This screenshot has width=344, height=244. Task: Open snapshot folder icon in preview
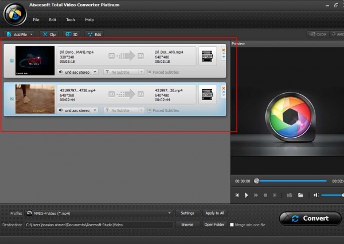pyautogui.click(x=300, y=195)
